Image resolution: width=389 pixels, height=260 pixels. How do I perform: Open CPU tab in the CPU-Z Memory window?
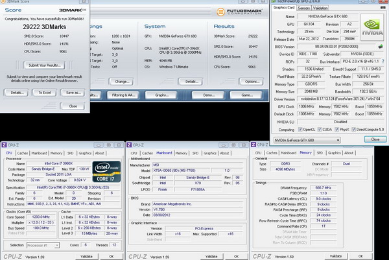coord(258,153)
